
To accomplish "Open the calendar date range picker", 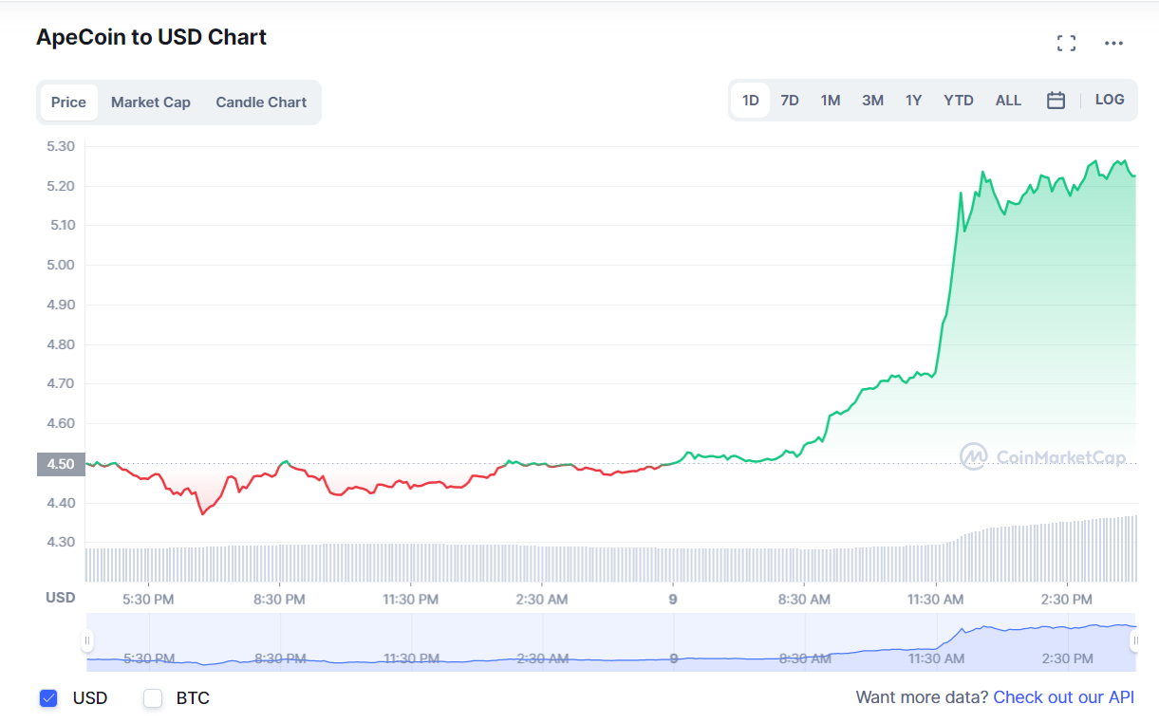I will (x=1056, y=100).
